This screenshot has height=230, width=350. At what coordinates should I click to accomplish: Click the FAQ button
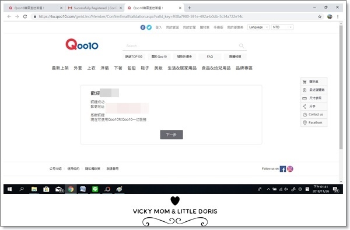[x=209, y=56]
